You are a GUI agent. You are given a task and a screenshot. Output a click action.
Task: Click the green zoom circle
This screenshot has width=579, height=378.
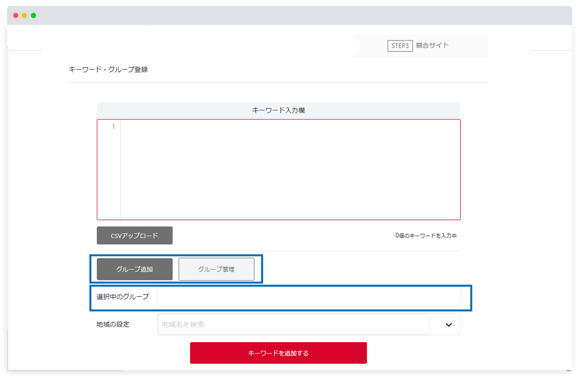point(33,15)
